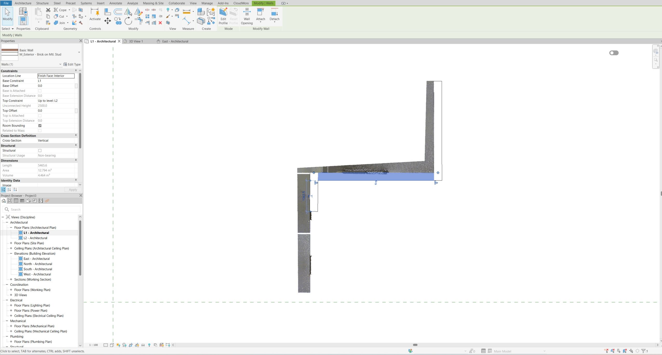Viewport: 662px width, 355px height.
Task: Open the wall type selector dropdown
Action: (x=79, y=52)
